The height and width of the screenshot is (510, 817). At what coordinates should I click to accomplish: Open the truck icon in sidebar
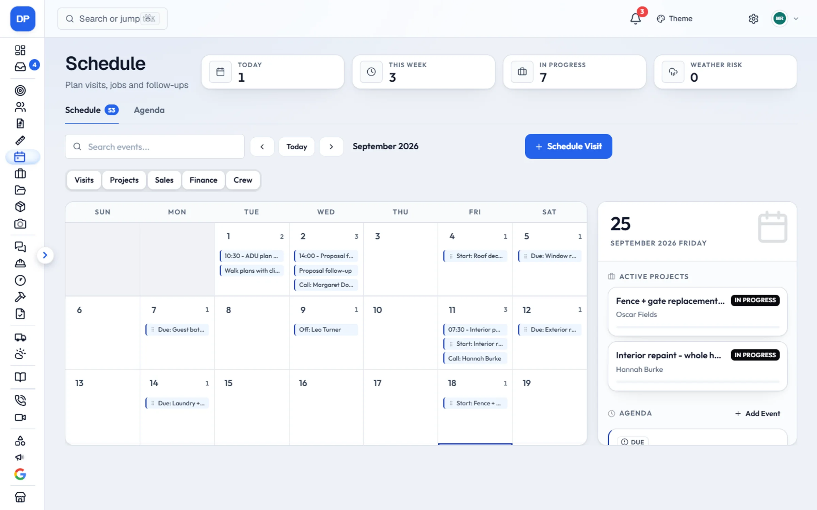click(x=20, y=337)
